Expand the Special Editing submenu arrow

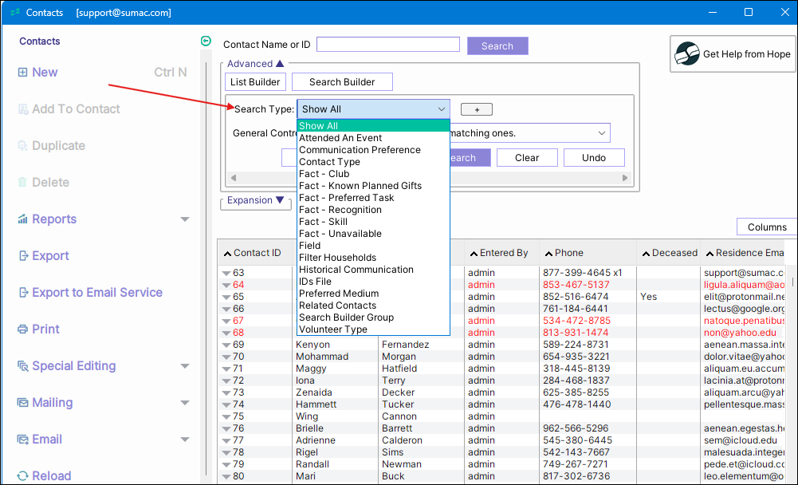(x=185, y=366)
